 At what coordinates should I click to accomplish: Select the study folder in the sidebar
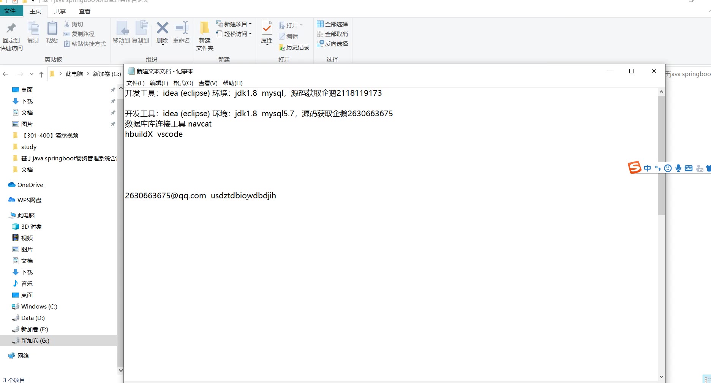coord(28,147)
